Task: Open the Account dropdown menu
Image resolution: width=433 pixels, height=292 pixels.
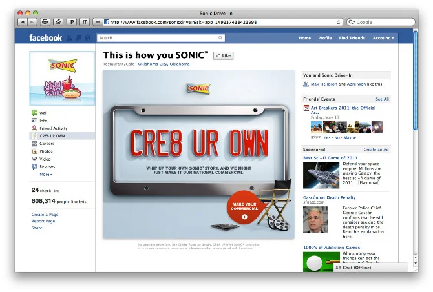Action: (383, 38)
